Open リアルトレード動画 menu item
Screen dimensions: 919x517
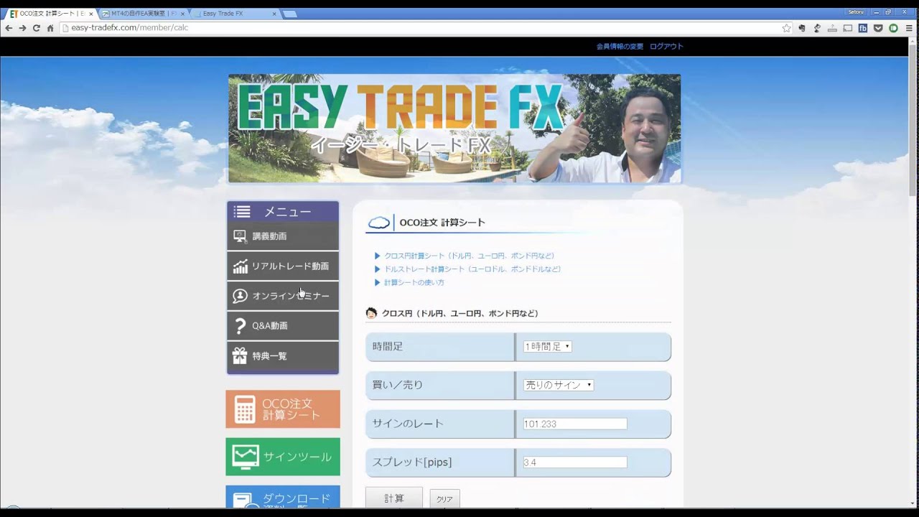[x=283, y=266]
